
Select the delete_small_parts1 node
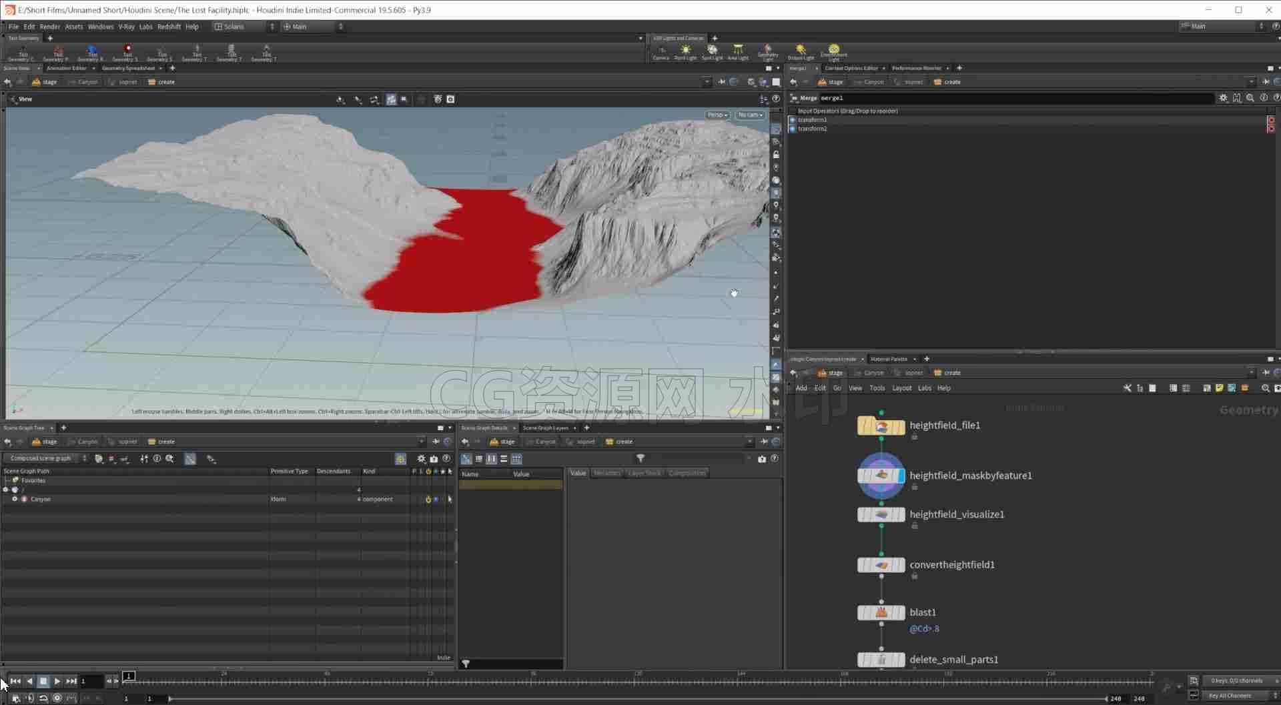[881, 660]
